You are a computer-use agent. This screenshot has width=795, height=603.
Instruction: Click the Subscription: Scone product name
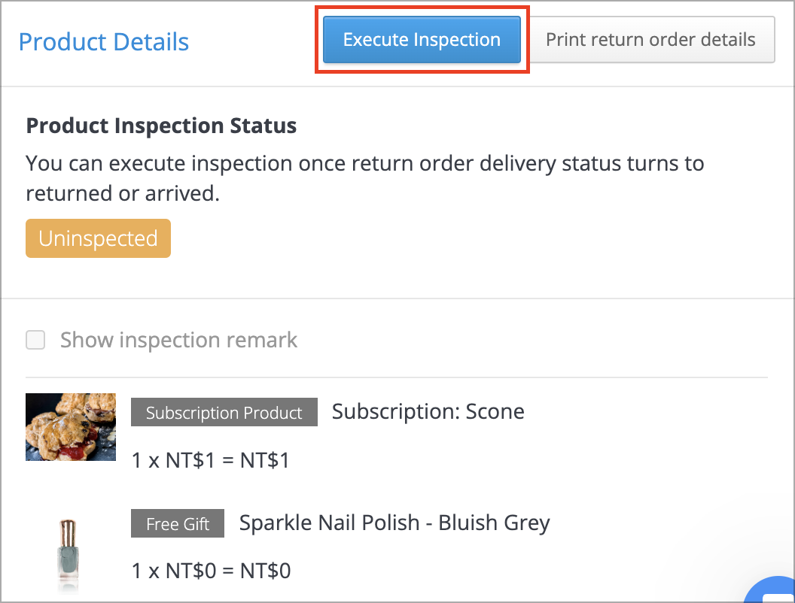(428, 411)
